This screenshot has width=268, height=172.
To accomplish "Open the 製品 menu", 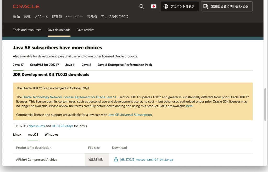I will tap(16, 16).
